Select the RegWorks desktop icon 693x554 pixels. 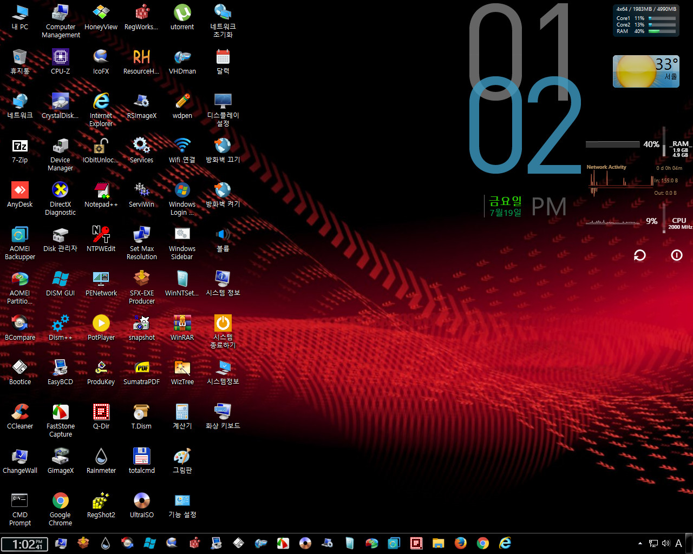pyautogui.click(x=141, y=17)
